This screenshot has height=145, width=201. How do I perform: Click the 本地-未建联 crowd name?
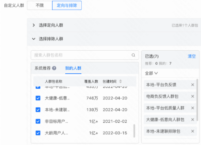pos(57,110)
